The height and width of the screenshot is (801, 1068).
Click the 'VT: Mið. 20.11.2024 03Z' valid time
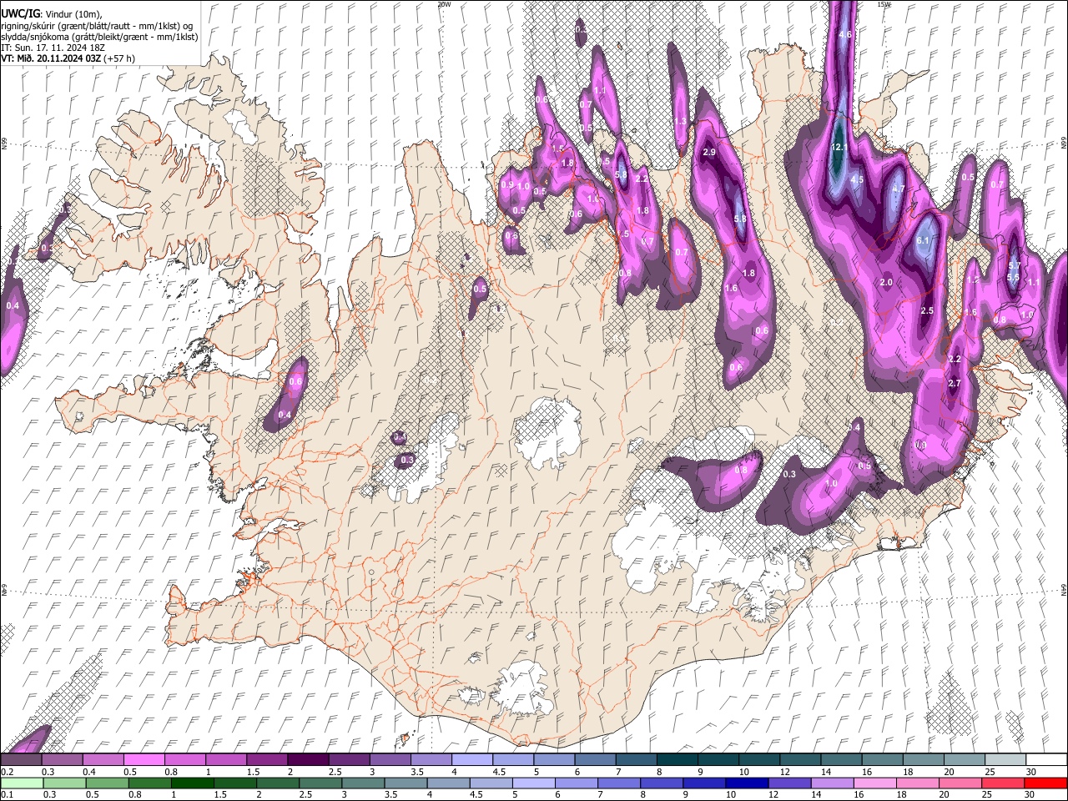click(52, 58)
